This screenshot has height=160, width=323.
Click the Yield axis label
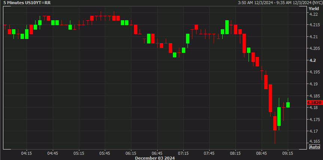click(x=313, y=9)
